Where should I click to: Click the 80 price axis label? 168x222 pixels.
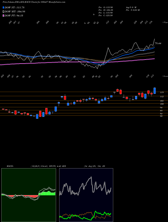[161, 116]
